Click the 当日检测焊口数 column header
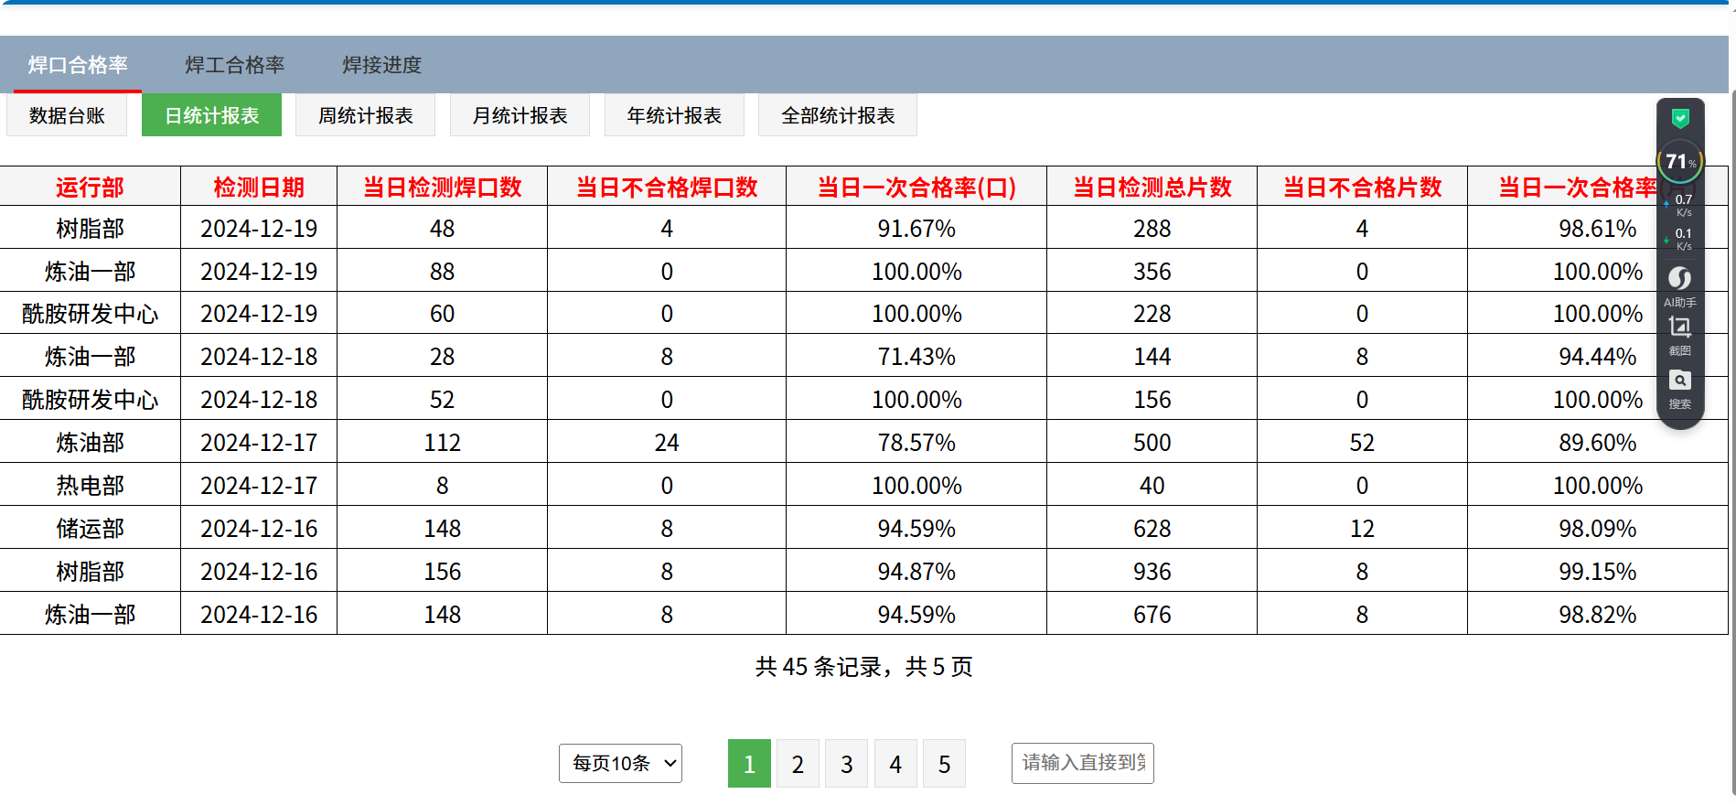The width and height of the screenshot is (1736, 805). 442,187
